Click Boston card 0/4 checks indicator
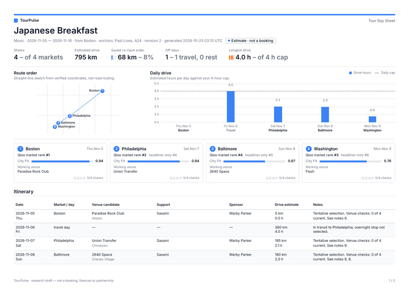 pos(88,178)
